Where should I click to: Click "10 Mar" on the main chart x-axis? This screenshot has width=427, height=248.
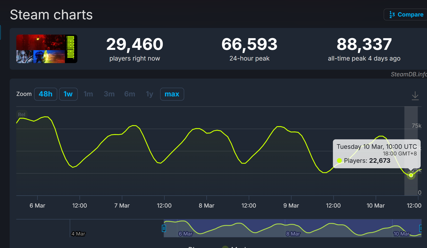click(376, 206)
